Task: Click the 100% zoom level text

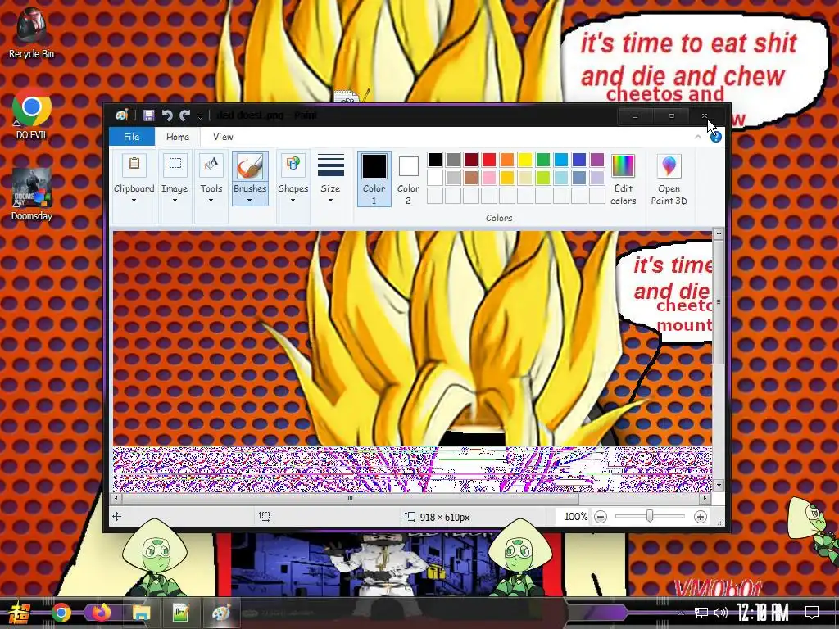Action: coord(576,517)
